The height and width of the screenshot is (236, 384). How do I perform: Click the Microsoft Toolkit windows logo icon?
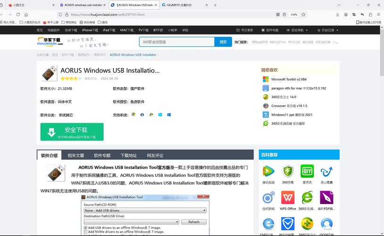pos(266,79)
